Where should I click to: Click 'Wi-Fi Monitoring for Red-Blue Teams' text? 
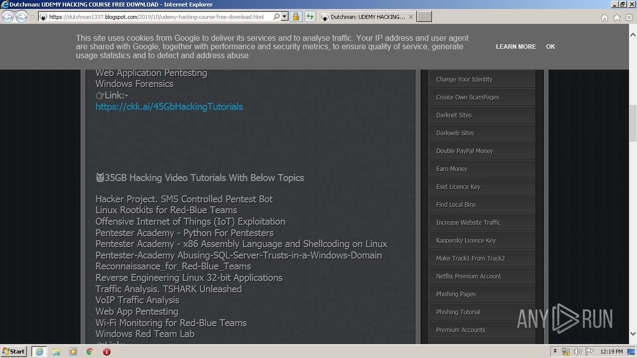click(171, 323)
